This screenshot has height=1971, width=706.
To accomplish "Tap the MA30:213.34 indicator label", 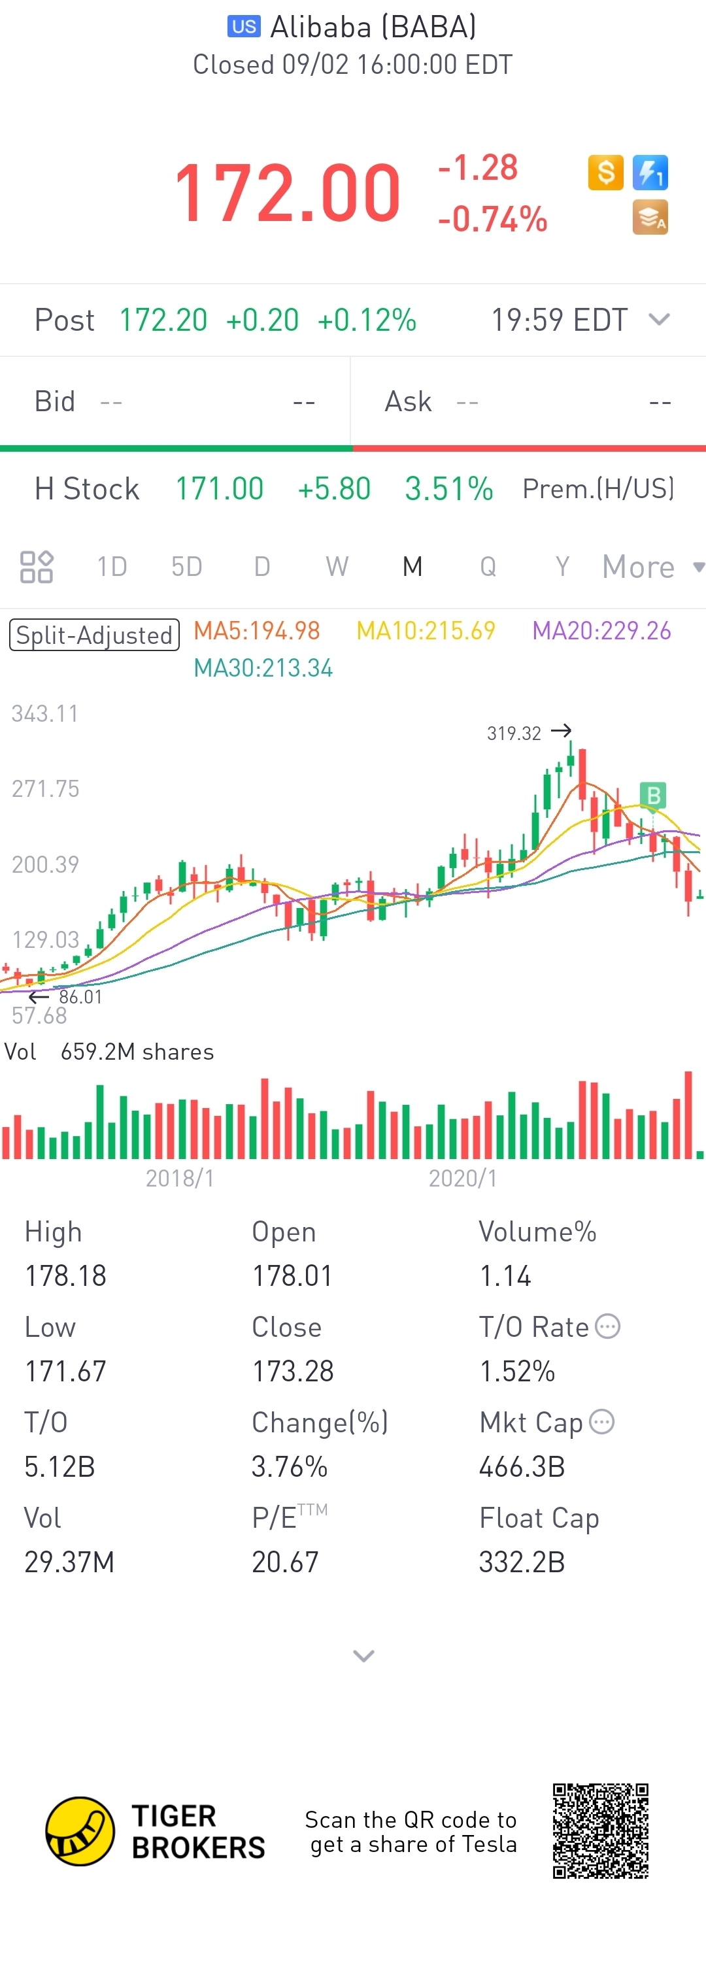I will point(263,668).
